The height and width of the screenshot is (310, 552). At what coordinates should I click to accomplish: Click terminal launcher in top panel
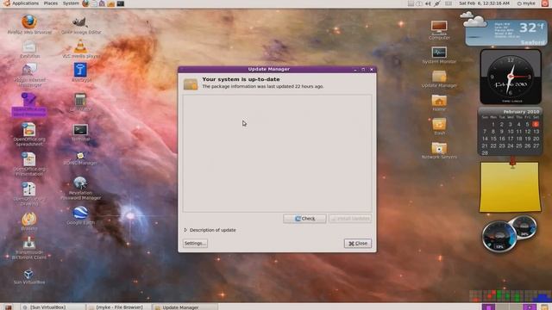pyautogui.click(x=121, y=3)
